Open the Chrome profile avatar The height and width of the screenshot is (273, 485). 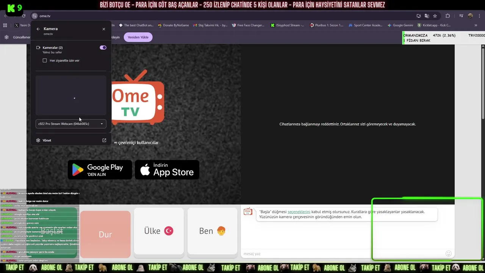point(470,16)
